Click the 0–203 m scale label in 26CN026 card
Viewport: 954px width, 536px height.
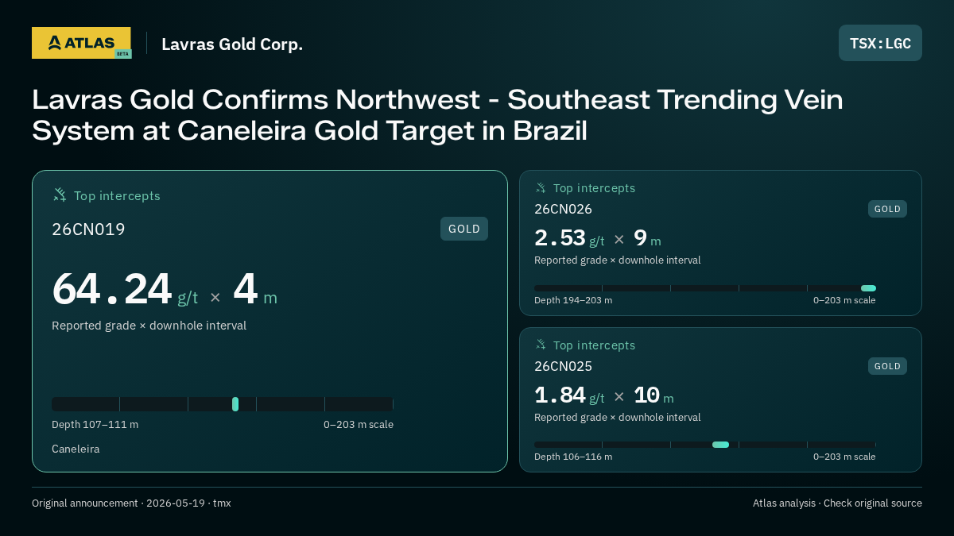click(844, 300)
